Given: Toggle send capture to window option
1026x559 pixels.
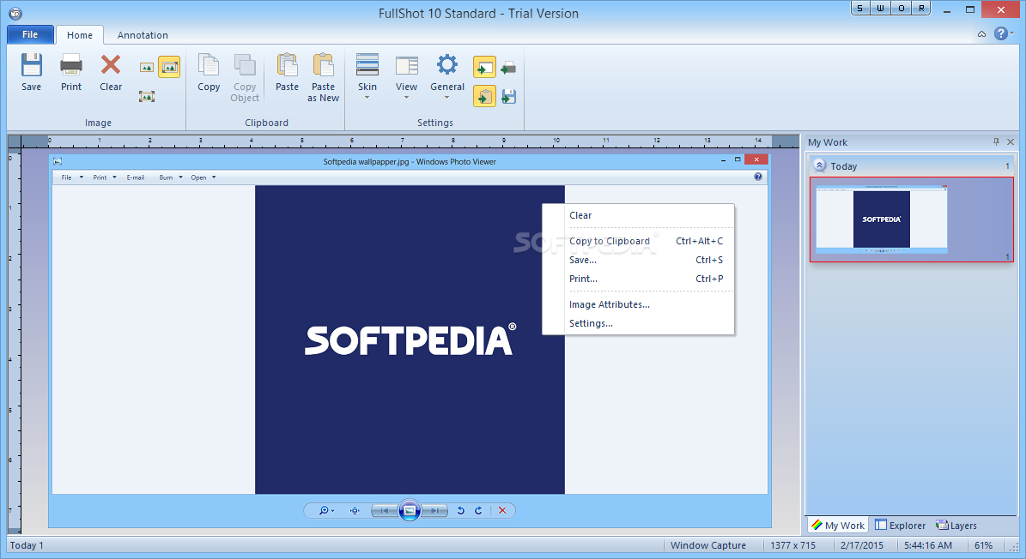Looking at the screenshot, I should pos(484,67).
